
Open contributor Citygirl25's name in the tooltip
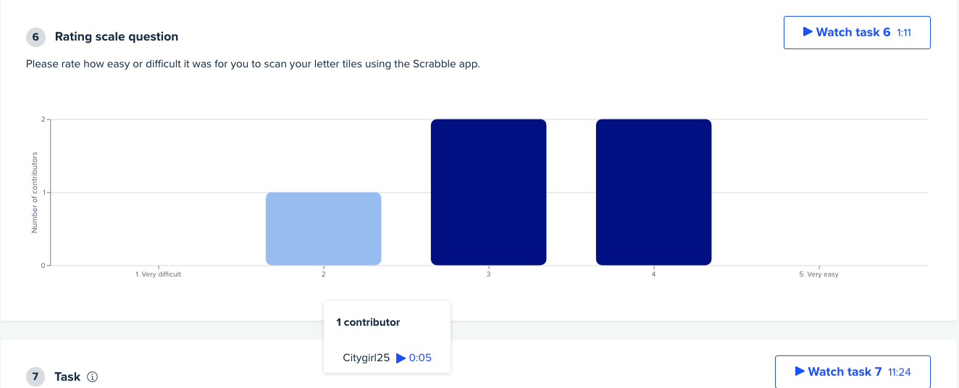pos(366,358)
